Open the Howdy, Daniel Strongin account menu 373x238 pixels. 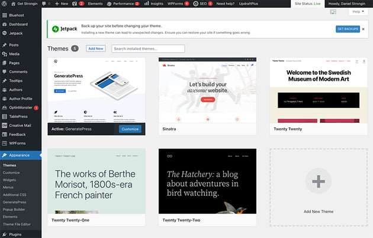pos(346,4)
